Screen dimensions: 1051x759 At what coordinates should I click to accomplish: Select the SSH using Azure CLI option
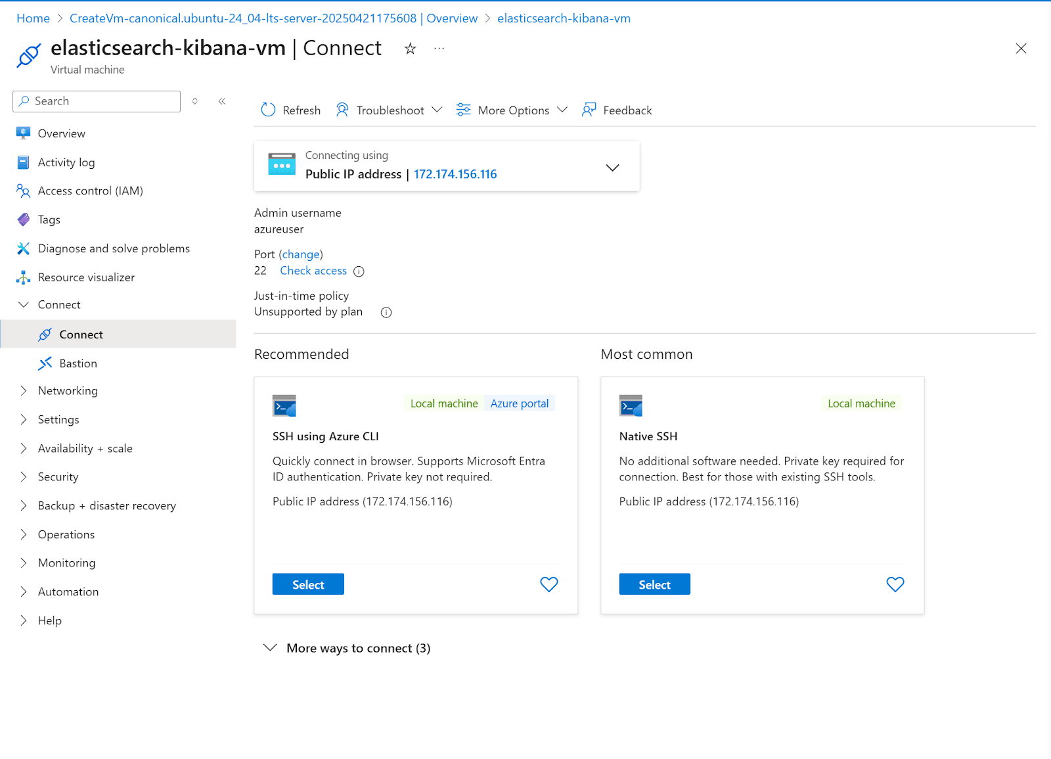307,584
